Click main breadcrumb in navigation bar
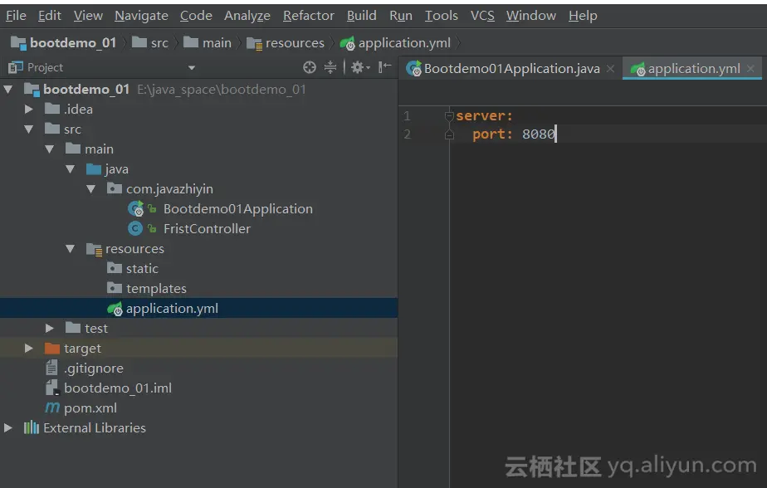 click(x=208, y=43)
